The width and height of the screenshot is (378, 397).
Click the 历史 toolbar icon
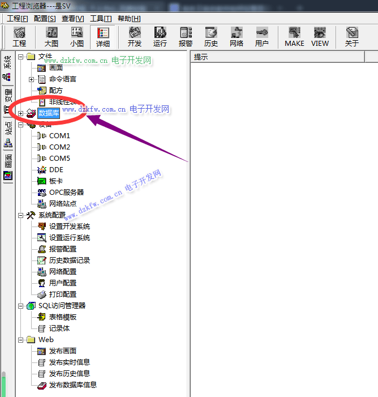[x=211, y=37]
